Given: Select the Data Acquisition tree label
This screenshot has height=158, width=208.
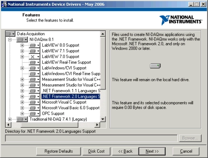Looking at the screenshot, I should [x=31, y=34].
